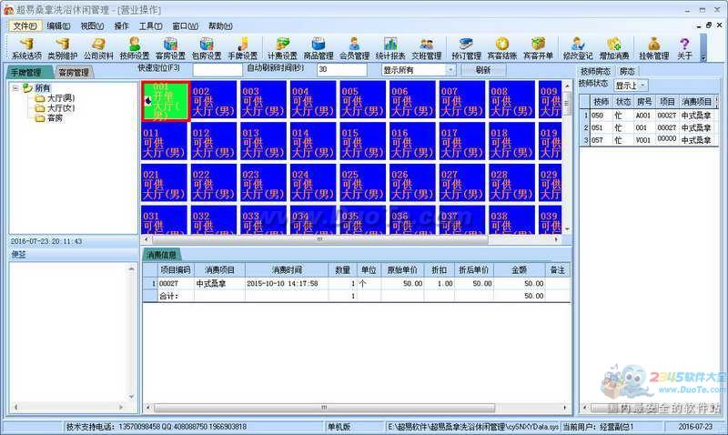Viewport: 728px width, 435px height.
Task: Click the 消费时间 cell 2015-10-10 14:17:58
Action: click(287, 283)
